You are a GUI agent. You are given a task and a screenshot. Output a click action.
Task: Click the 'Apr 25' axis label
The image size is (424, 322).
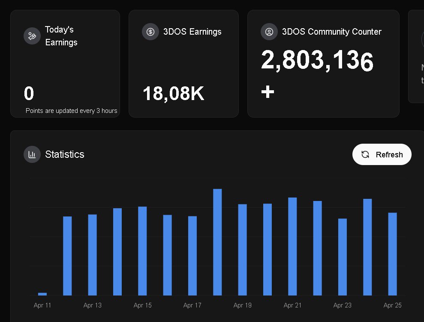pyautogui.click(x=393, y=305)
